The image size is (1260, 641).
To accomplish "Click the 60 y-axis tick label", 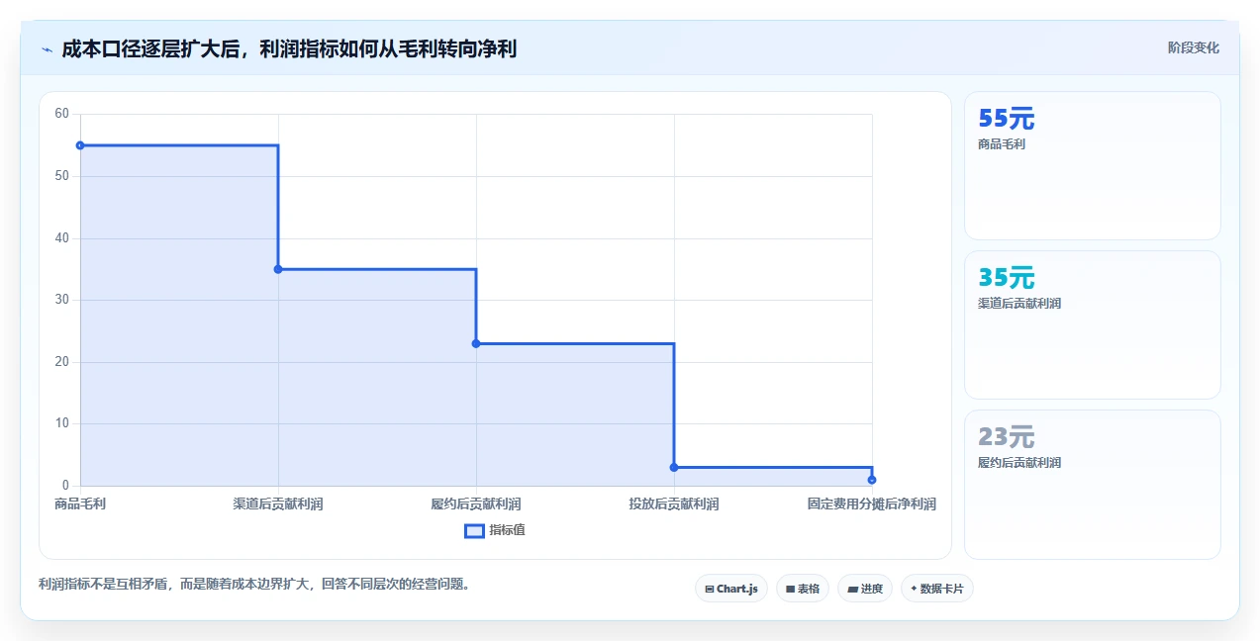I will (61, 114).
